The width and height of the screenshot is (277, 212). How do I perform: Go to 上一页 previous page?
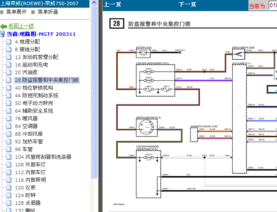click(112, 4)
